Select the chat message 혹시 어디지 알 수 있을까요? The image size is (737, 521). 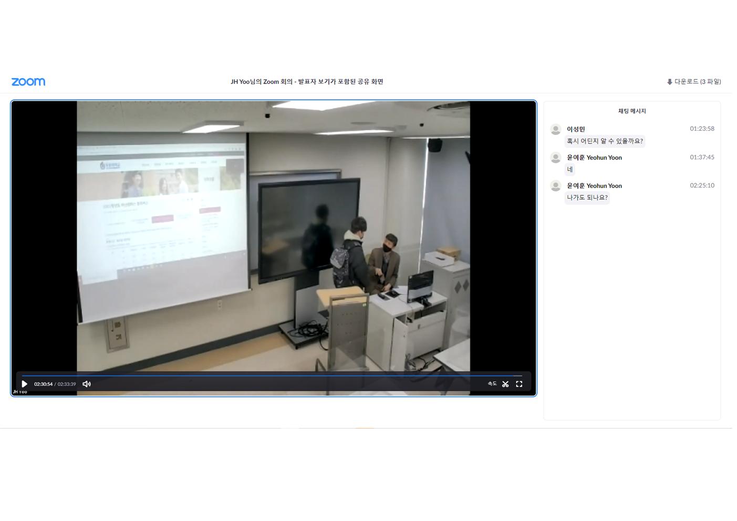[605, 141]
